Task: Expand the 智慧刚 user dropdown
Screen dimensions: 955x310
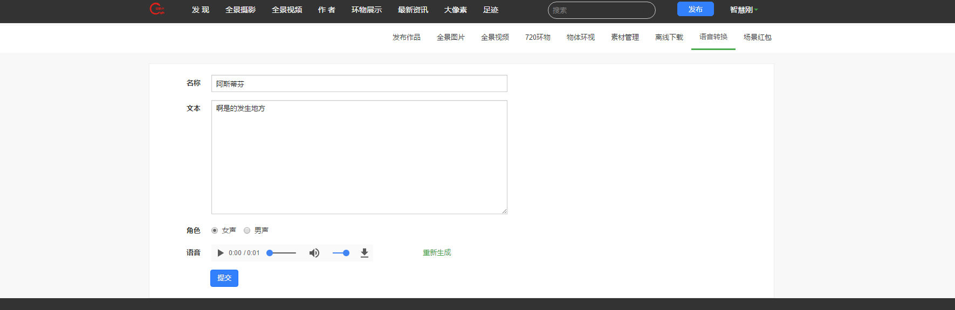Action: point(744,10)
